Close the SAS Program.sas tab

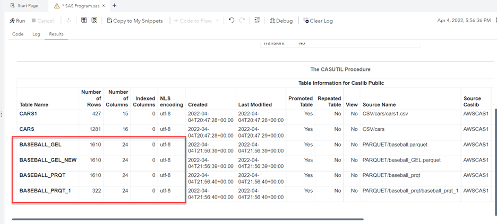point(103,6)
